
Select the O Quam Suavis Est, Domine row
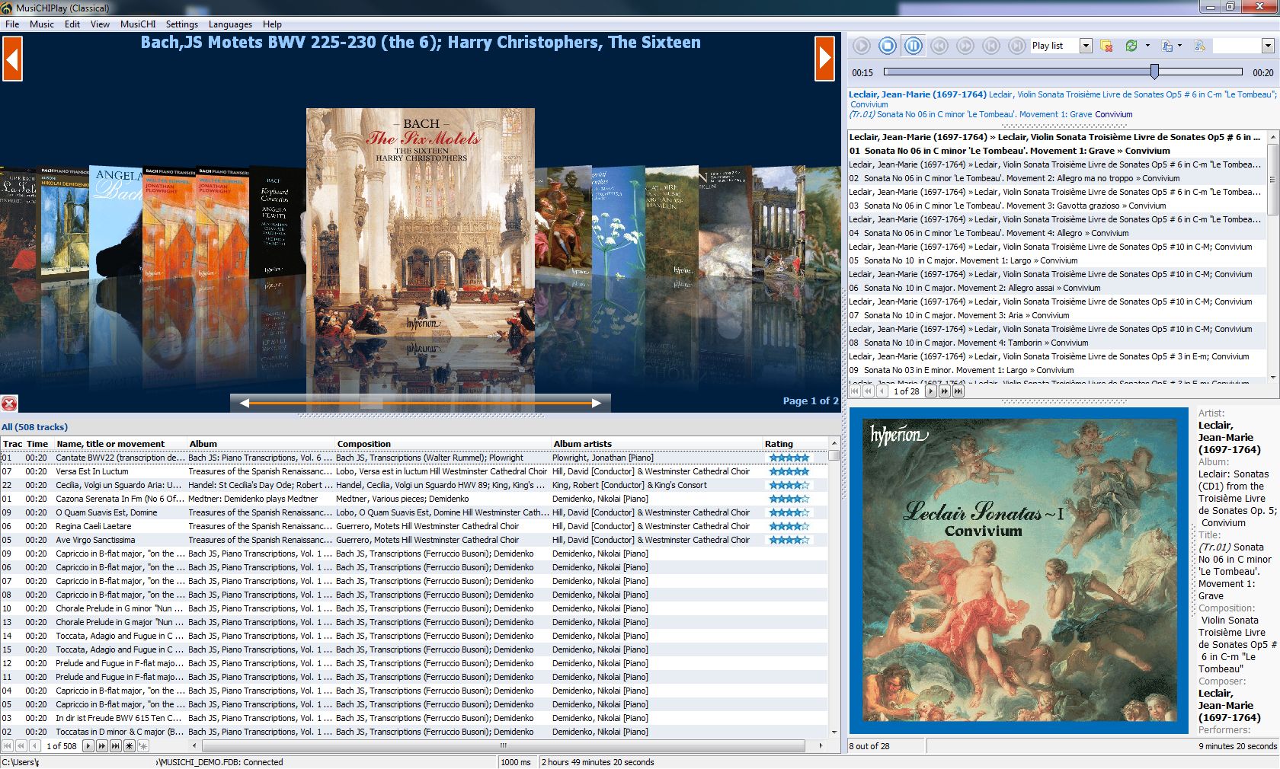coord(414,512)
